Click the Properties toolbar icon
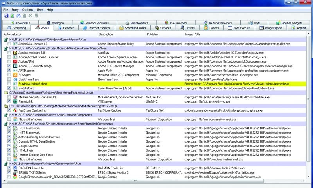The height and width of the screenshot is (188, 313). [x=24, y=16]
